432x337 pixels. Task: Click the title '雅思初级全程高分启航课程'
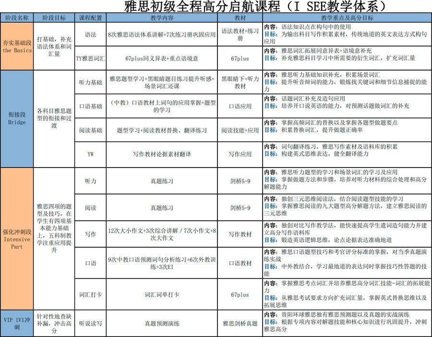(x=202, y=6)
